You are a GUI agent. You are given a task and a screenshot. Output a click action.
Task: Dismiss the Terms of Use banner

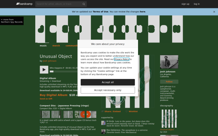point(214,12)
